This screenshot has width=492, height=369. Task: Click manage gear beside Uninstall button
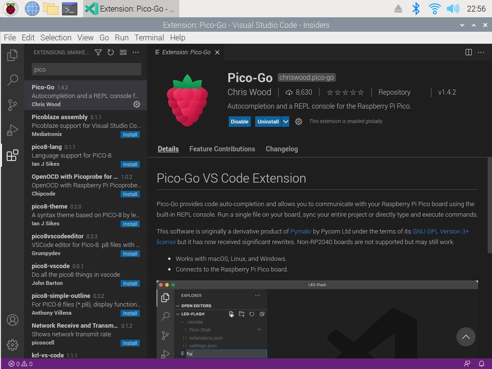click(298, 122)
